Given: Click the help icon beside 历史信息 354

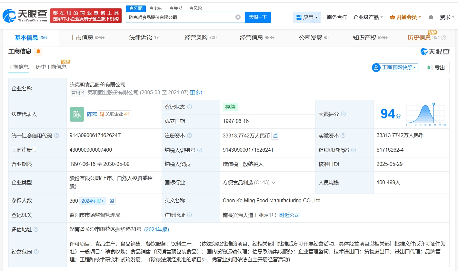Looking at the screenshot, I should pyautogui.click(x=444, y=38).
